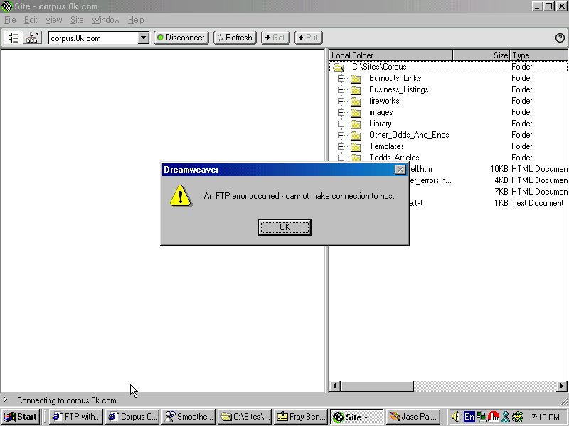This screenshot has height=426, width=569.
Task: Sort by the Size column header
Action: point(481,55)
